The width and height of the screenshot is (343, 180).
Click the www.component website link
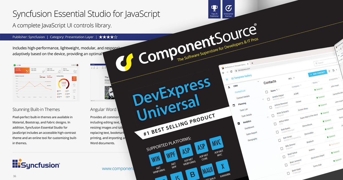point(118,169)
